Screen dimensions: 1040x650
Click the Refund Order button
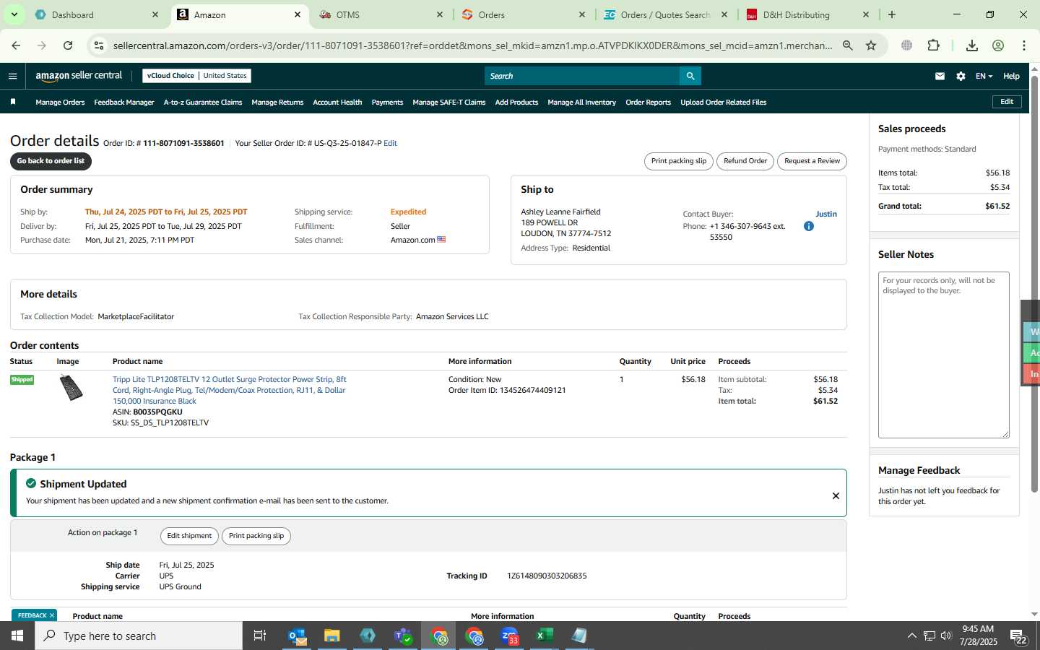coord(745,161)
